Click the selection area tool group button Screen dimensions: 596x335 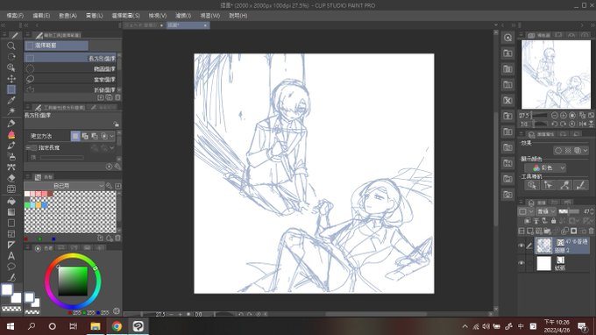[x=56, y=46]
